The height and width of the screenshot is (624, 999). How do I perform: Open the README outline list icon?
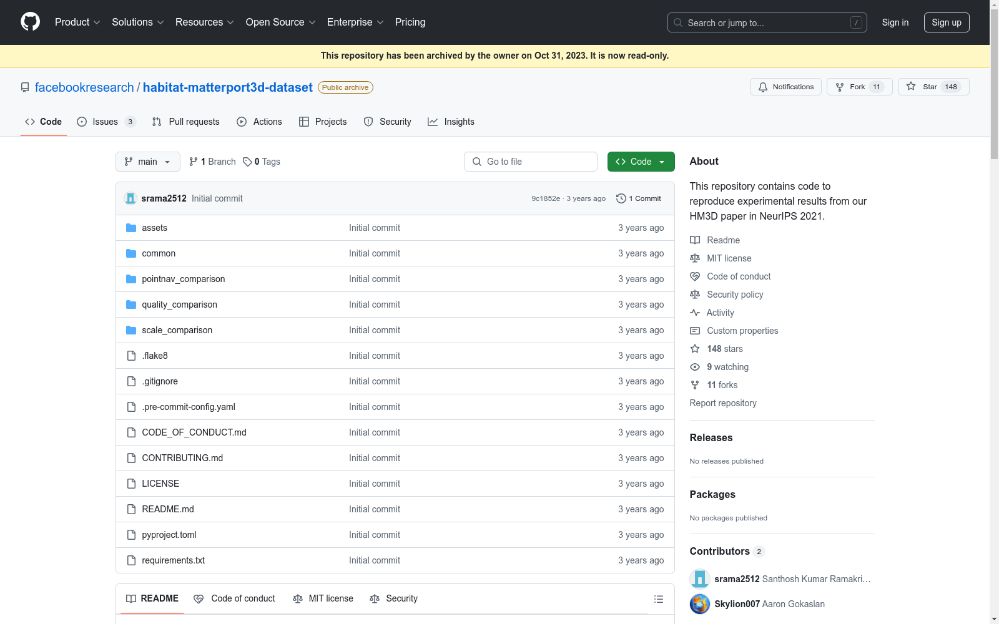coord(658,599)
